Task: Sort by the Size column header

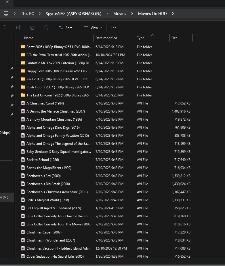Action: [x=174, y=38]
